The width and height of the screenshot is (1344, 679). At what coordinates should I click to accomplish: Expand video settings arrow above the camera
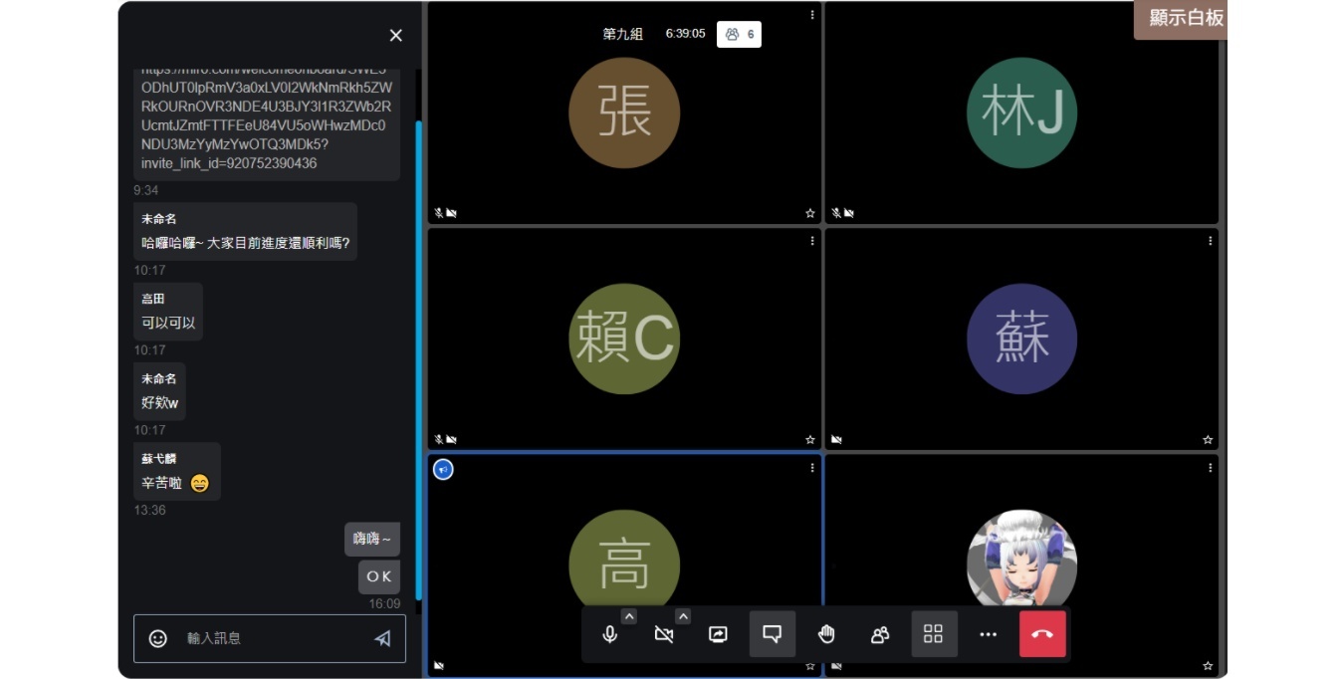683,616
